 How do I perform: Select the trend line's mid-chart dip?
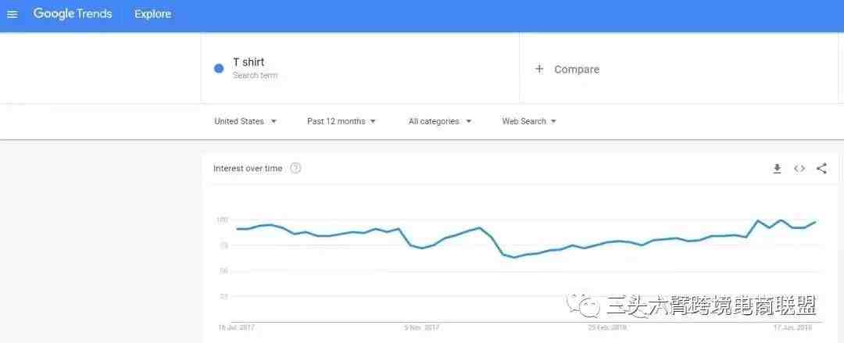[514, 257]
